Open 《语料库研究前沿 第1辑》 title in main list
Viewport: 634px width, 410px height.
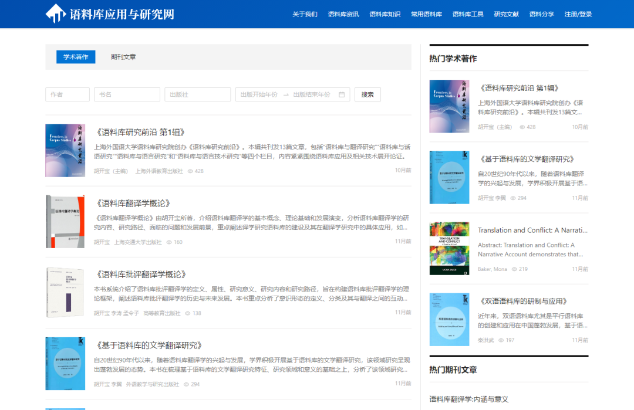click(x=141, y=133)
